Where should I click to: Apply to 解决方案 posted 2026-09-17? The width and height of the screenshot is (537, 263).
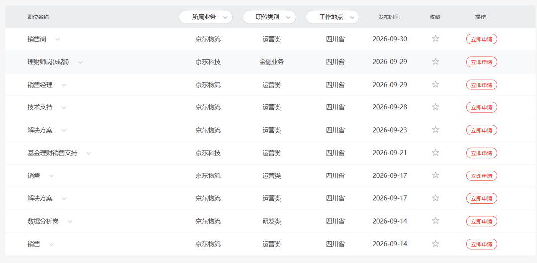tap(481, 199)
